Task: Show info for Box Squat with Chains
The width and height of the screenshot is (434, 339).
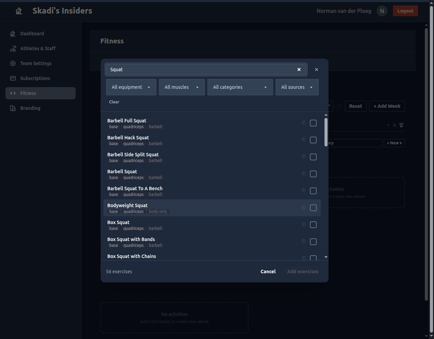Action: (303, 258)
